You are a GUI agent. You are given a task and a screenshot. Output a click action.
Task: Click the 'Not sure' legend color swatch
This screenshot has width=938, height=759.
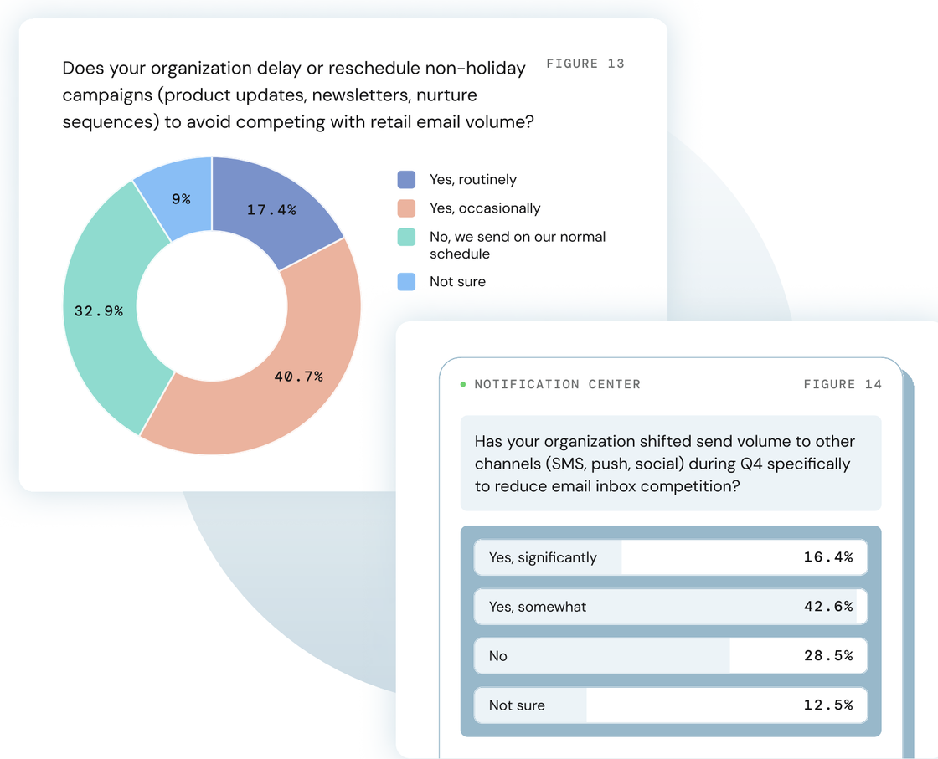(x=406, y=281)
